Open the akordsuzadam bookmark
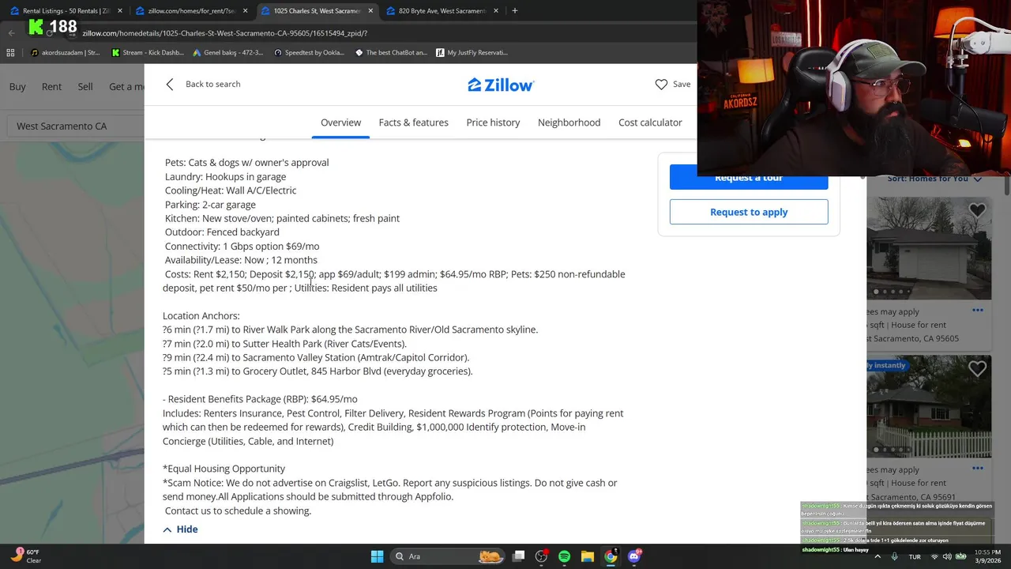Viewport: 1011px width, 569px height. [x=65, y=53]
